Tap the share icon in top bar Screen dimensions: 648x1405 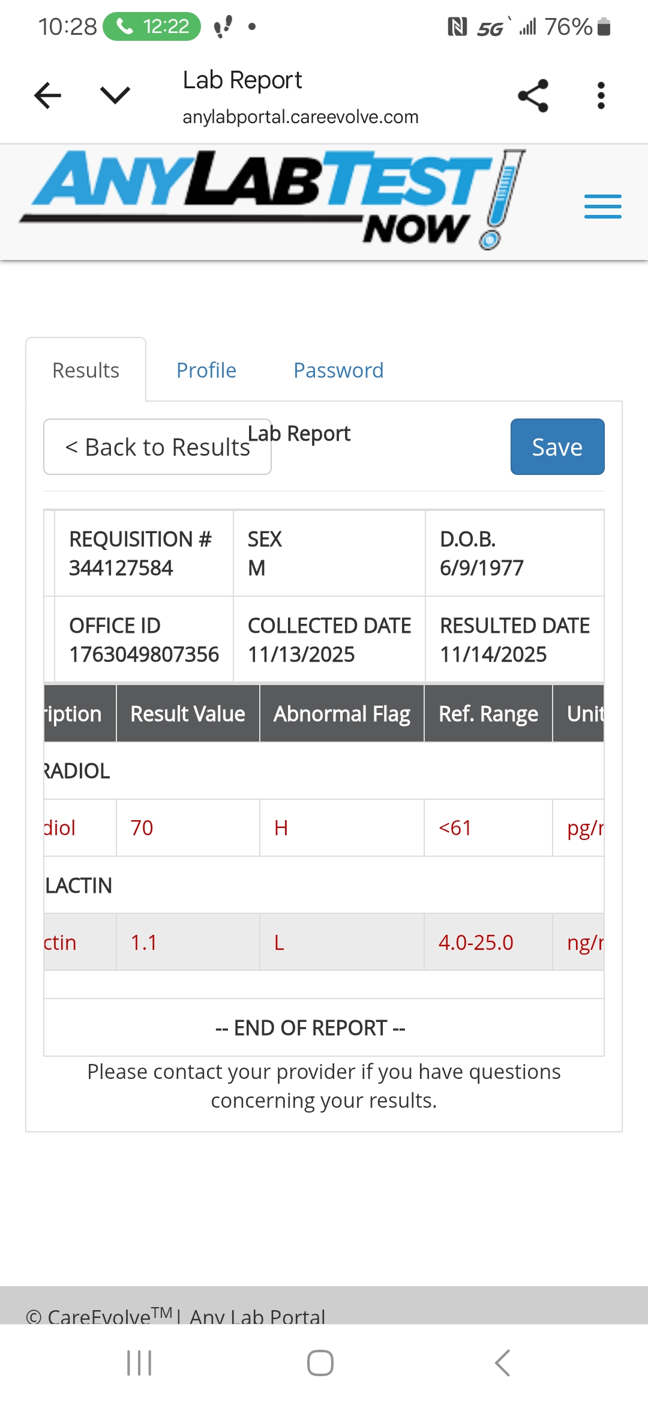[x=533, y=95]
